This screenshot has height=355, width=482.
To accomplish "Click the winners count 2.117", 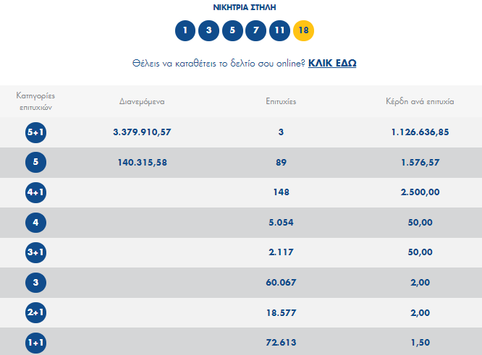I will [281, 252].
